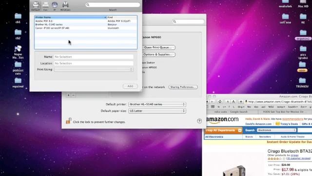Expand Shop All Departments menu
This screenshot has height=176, width=312.
(223, 131)
